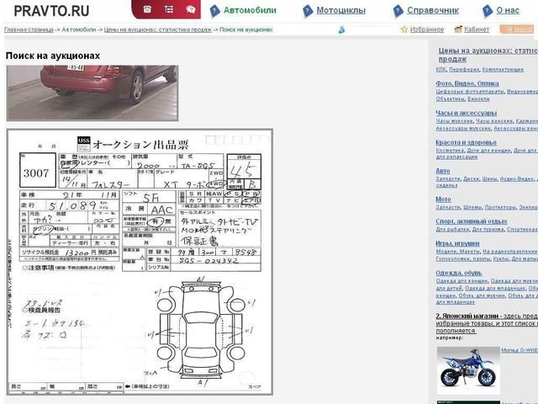538x404 pixels.
Task: Open the Игры, игрушки category
Action: 457,243
